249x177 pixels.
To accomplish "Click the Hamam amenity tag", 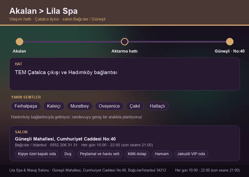I will point(162,154).
